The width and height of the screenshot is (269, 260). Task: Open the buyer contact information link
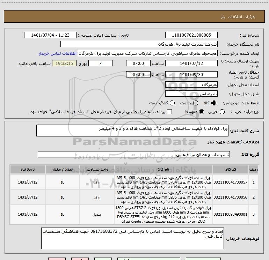coord(58,53)
